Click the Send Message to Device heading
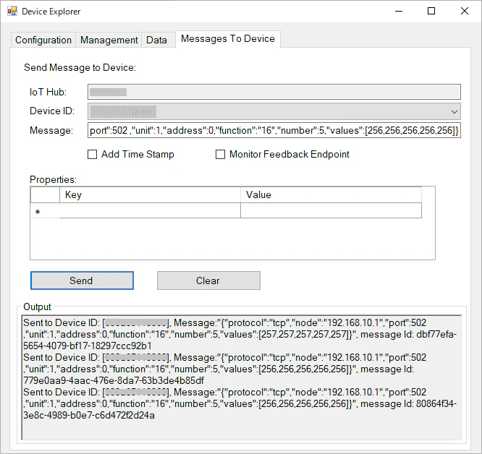The image size is (482, 454). coord(80,67)
